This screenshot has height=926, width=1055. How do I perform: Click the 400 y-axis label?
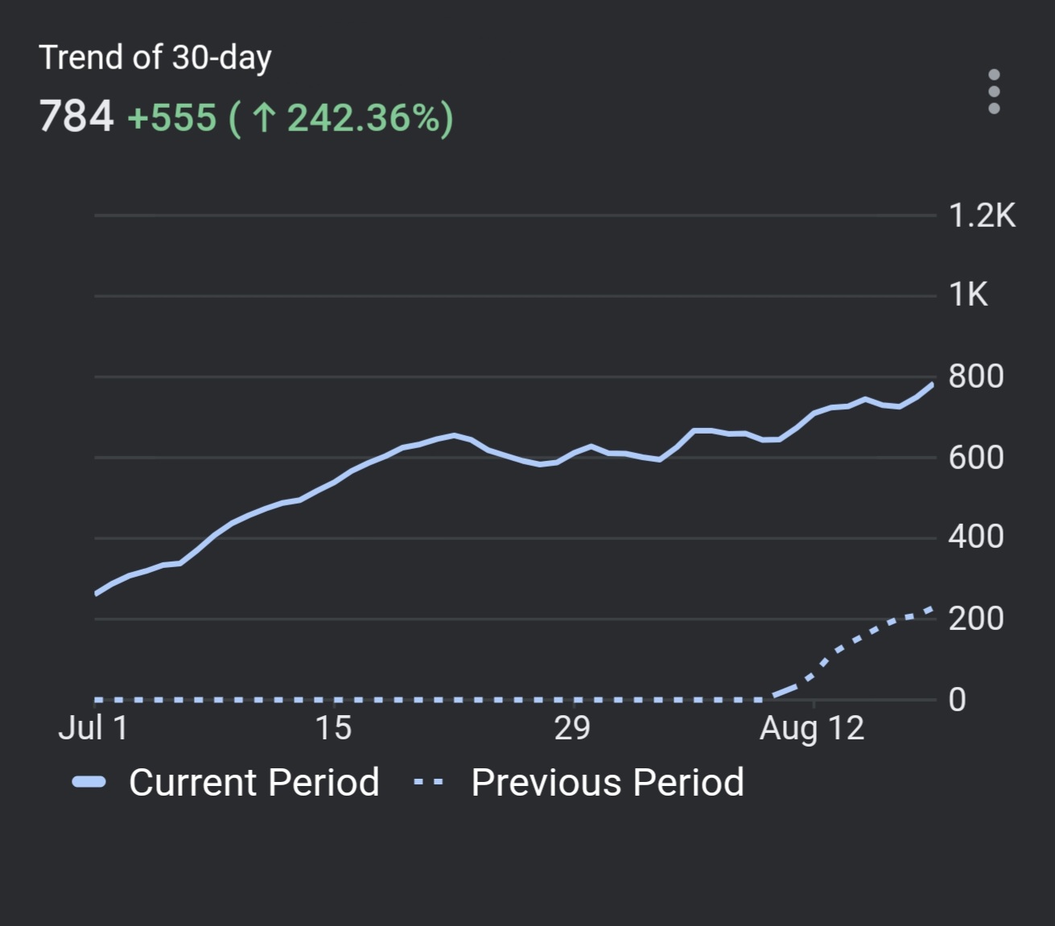pos(975,537)
